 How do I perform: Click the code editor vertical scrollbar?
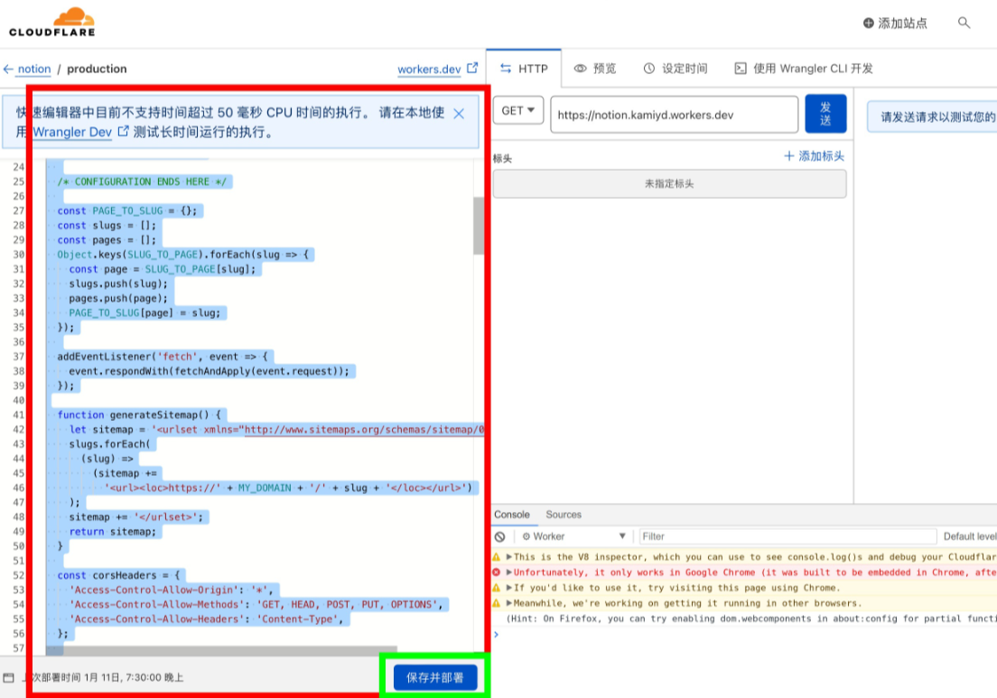coord(478,226)
